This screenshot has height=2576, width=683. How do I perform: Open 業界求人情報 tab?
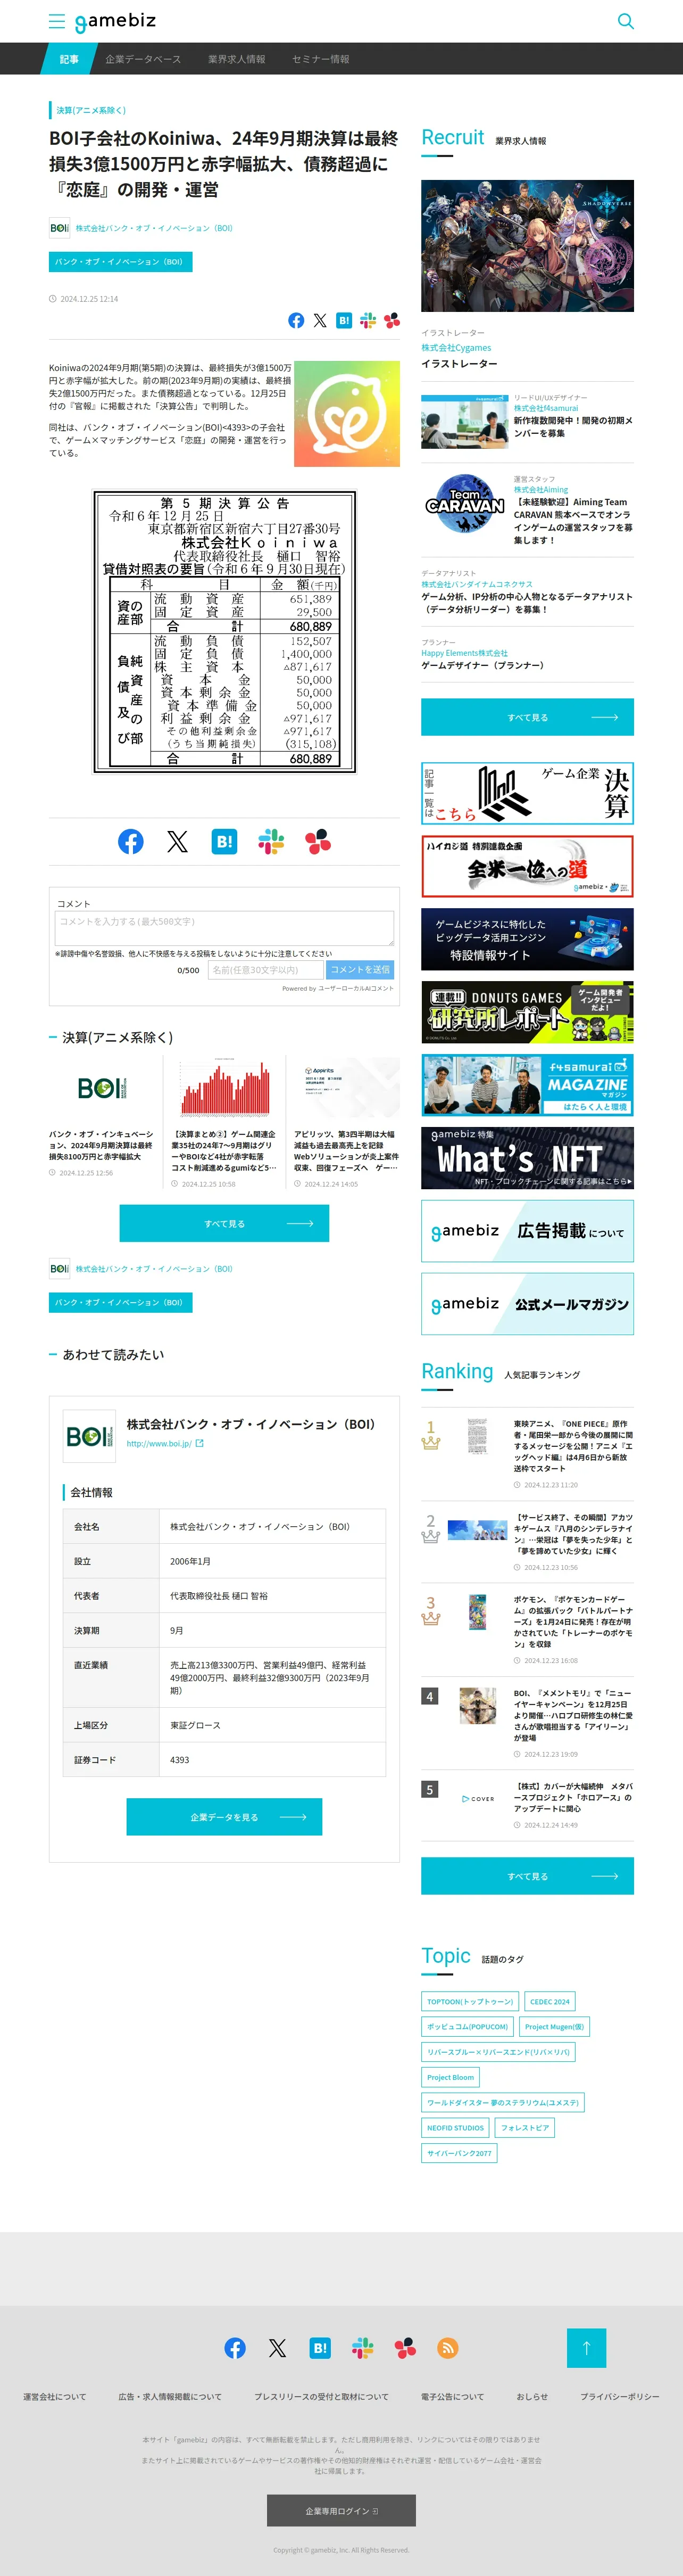(237, 59)
